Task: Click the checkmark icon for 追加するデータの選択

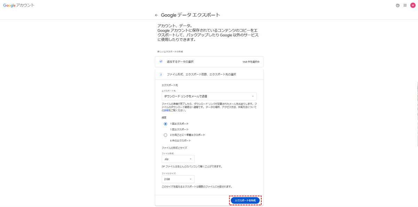Action: point(161,61)
